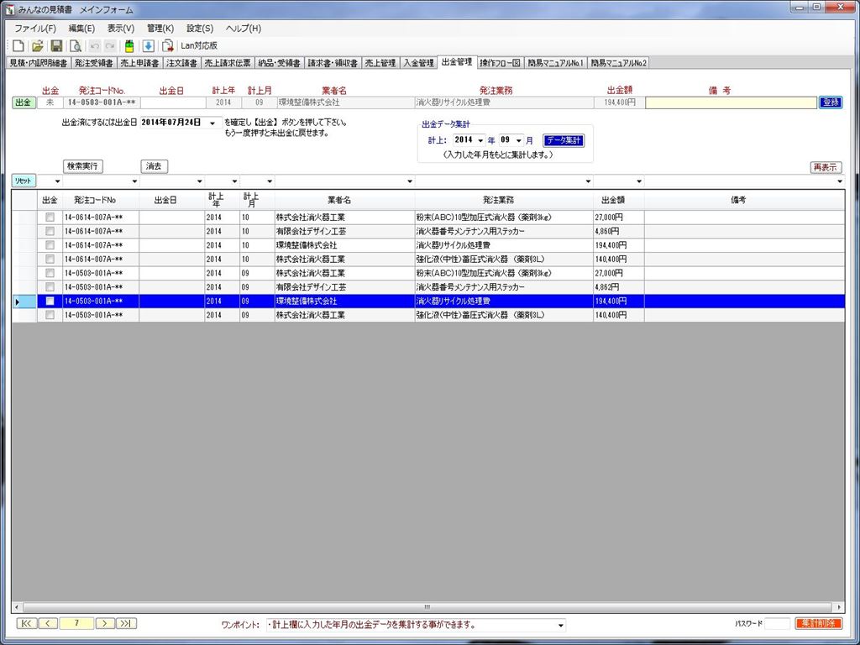This screenshot has height=645, width=860.
Task: Click the 再表示 button
Action: pyautogui.click(x=826, y=167)
